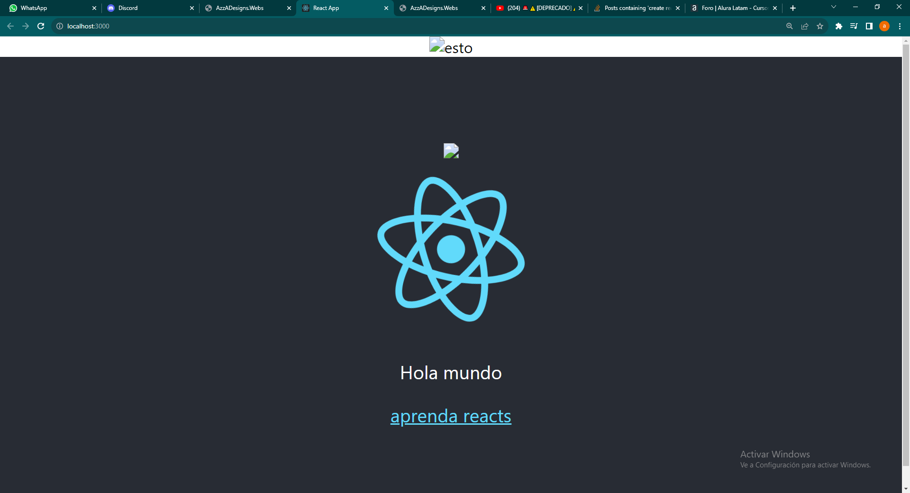Reload the localhost page

pos(41,26)
